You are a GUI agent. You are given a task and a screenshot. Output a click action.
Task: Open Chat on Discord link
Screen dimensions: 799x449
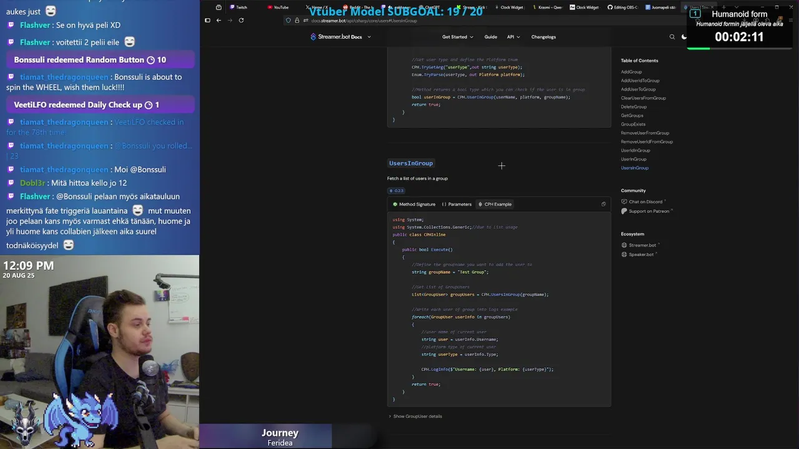pos(646,202)
